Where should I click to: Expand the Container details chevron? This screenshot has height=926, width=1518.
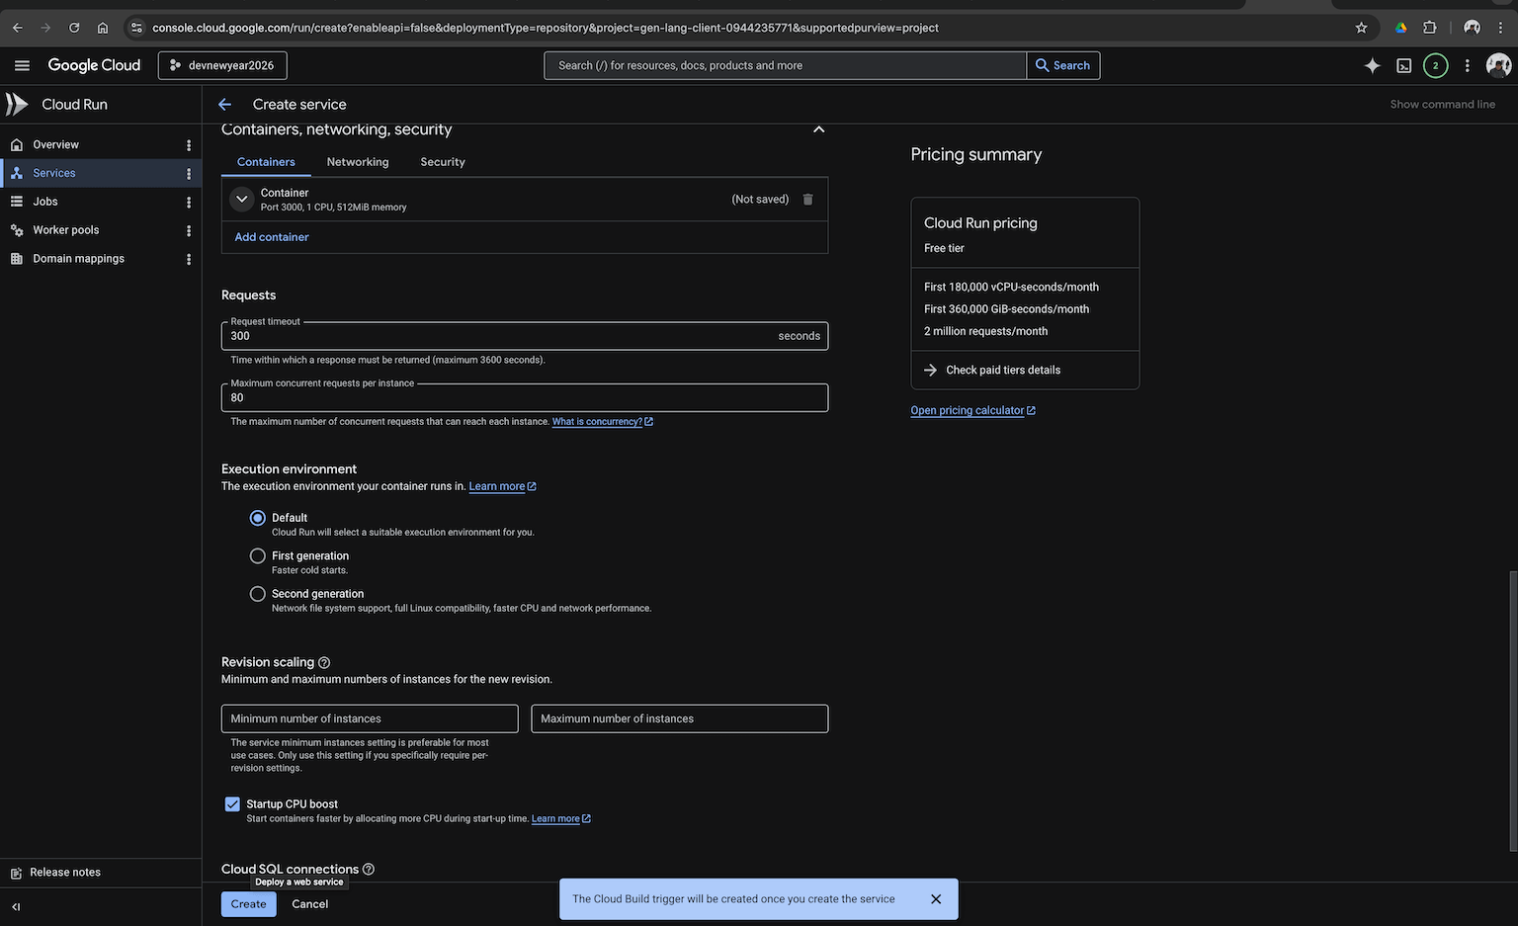point(240,199)
